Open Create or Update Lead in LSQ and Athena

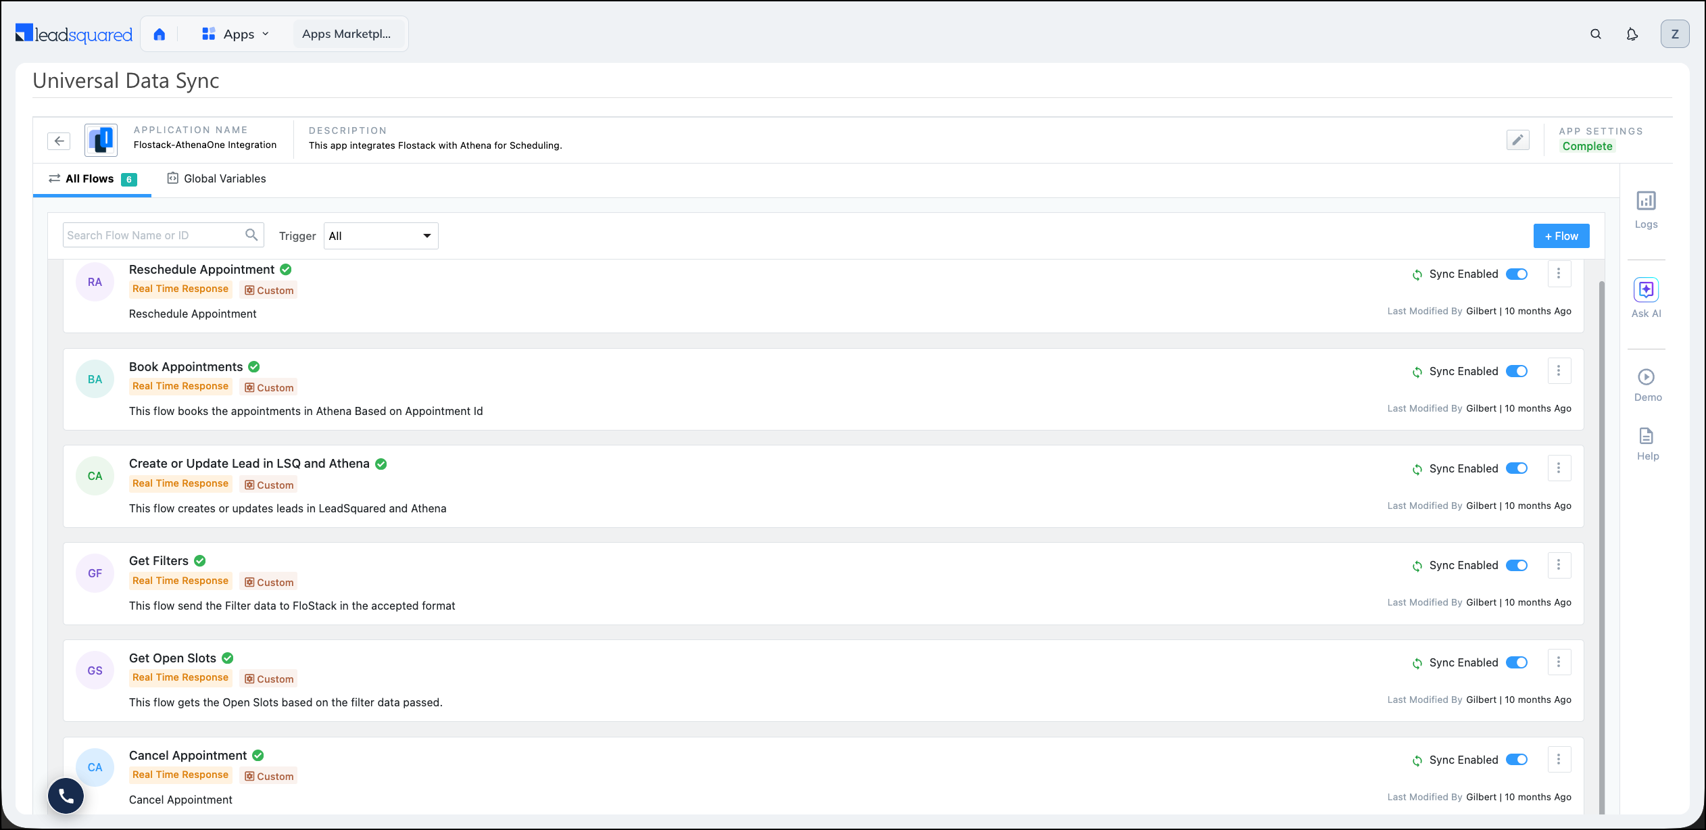[x=249, y=464]
